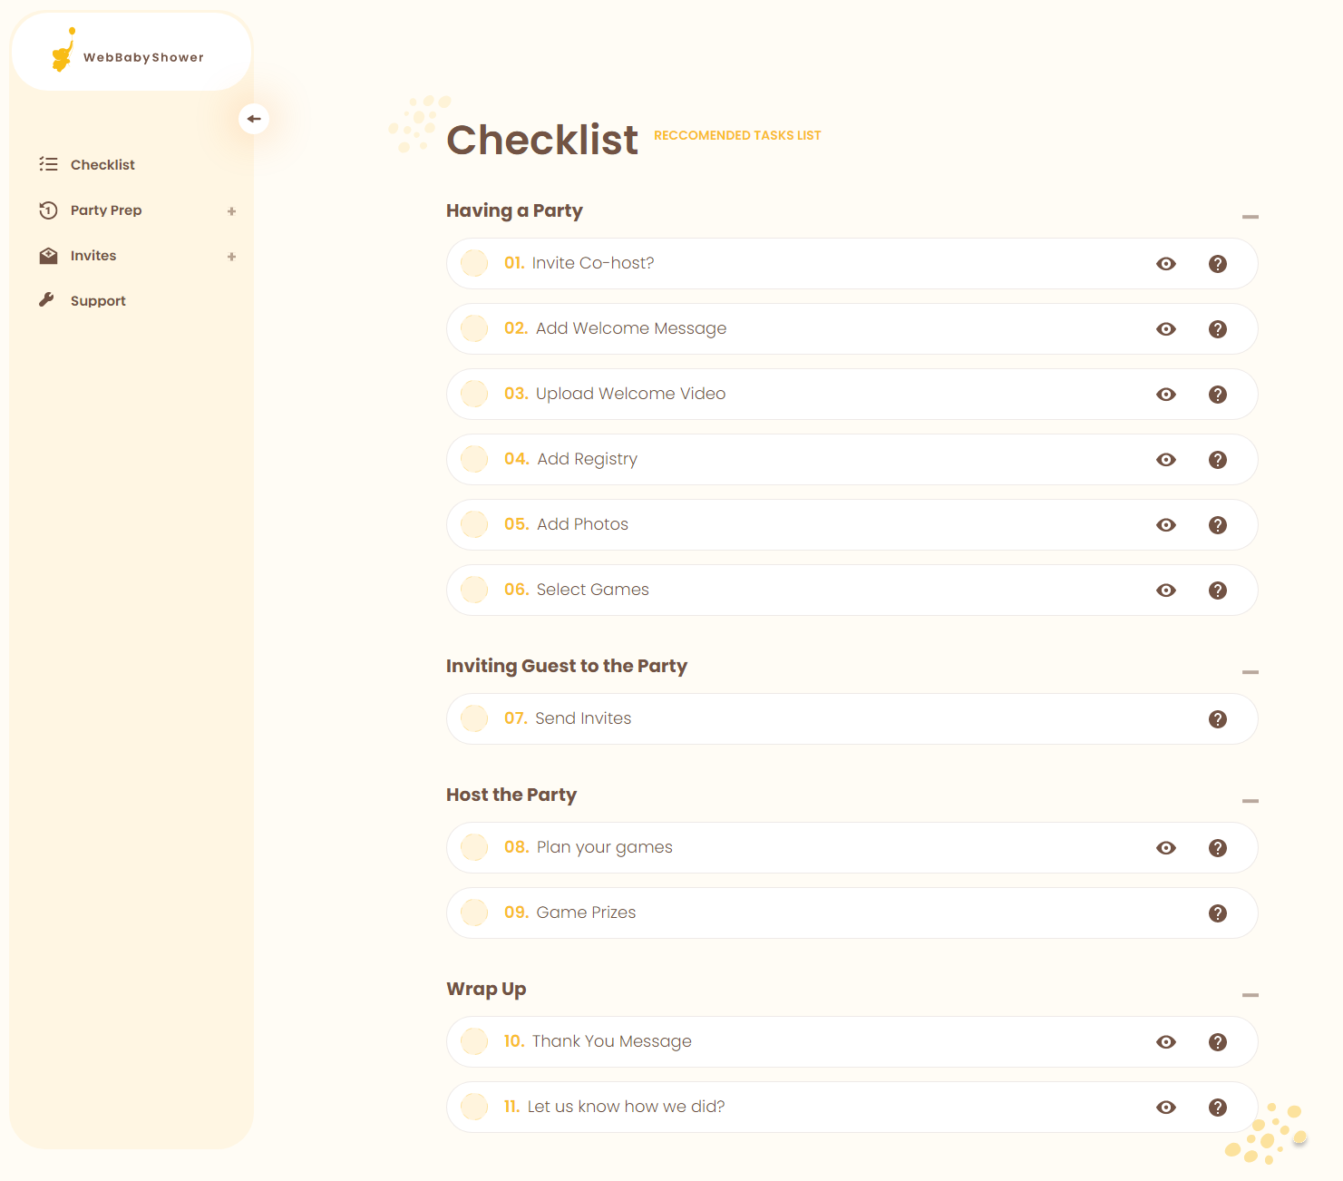The height and width of the screenshot is (1181, 1343).
Task: Open help for Add Welcome Message
Action: [x=1218, y=329]
